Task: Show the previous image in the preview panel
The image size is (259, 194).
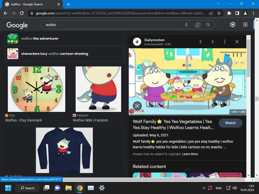Action: point(201,42)
